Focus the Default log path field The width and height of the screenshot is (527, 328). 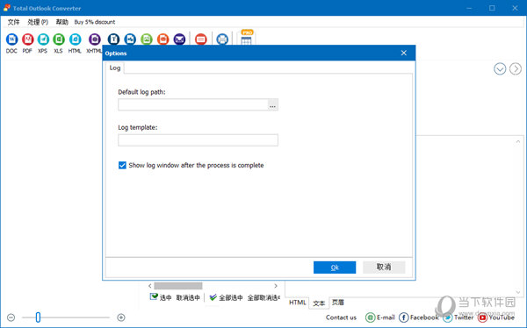[x=193, y=104]
